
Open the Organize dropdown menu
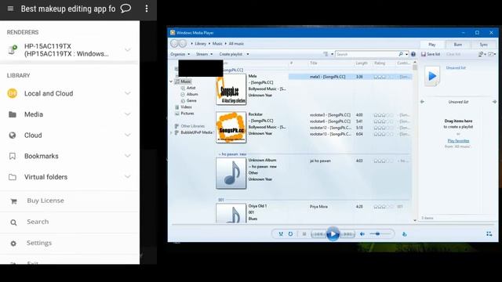(x=180, y=54)
